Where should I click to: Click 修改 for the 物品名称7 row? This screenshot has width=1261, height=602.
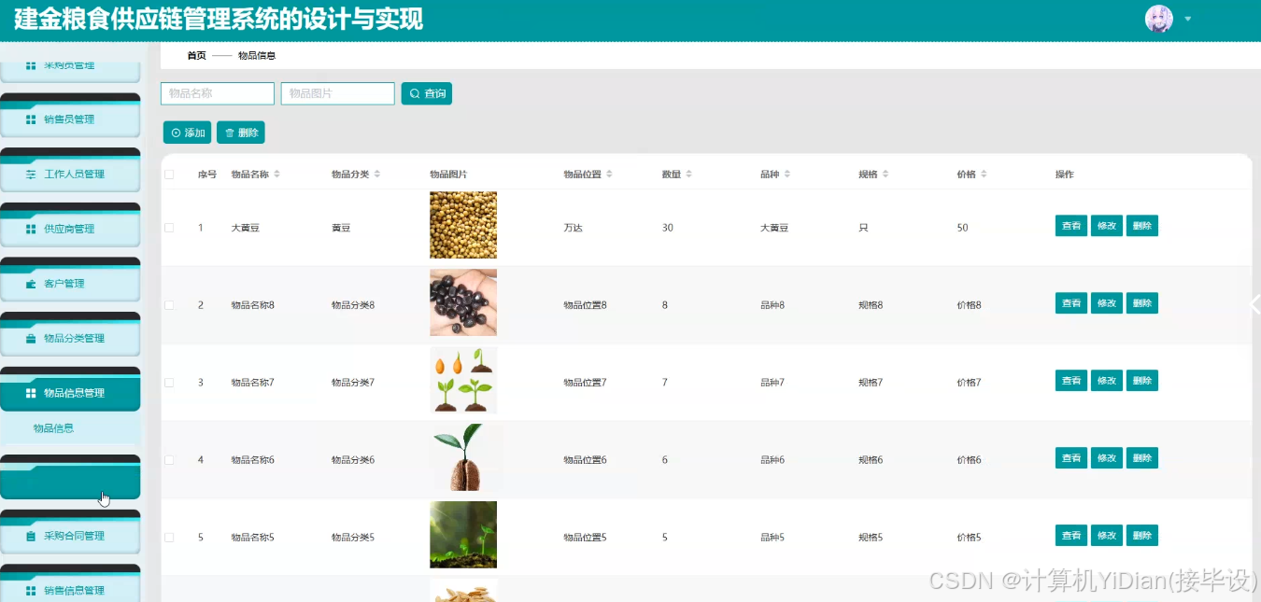pyautogui.click(x=1107, y=381)
